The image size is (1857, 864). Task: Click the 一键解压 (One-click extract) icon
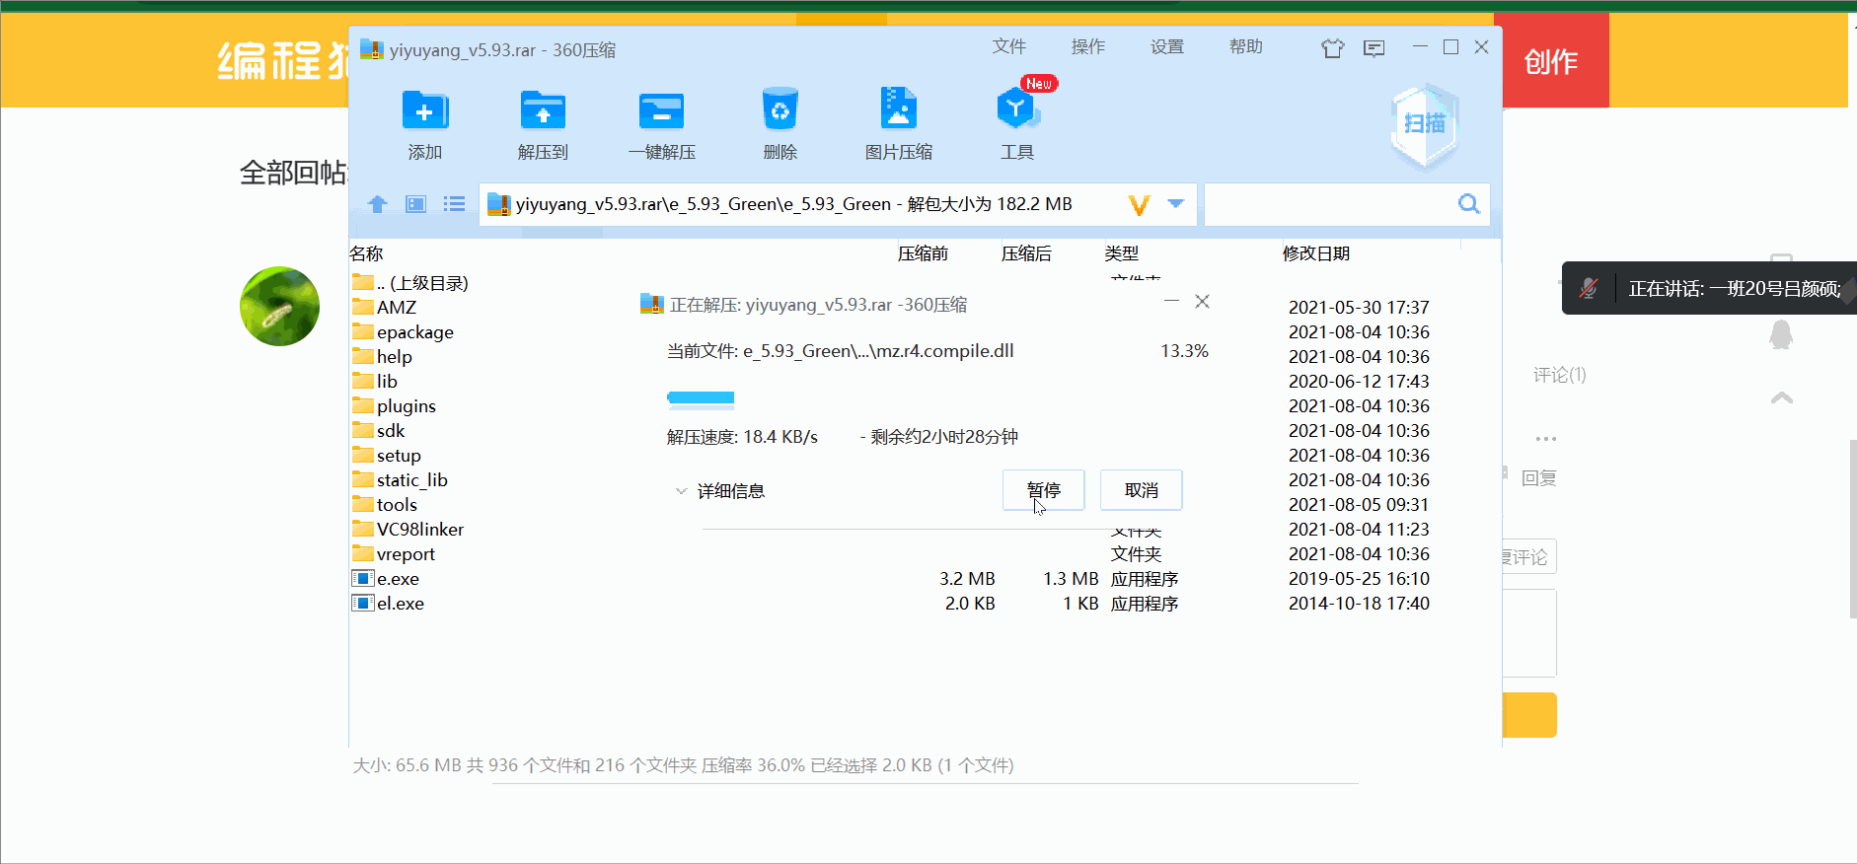(661, 110)
